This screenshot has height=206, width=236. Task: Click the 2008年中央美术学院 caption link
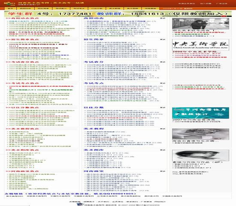click(188, 51)
